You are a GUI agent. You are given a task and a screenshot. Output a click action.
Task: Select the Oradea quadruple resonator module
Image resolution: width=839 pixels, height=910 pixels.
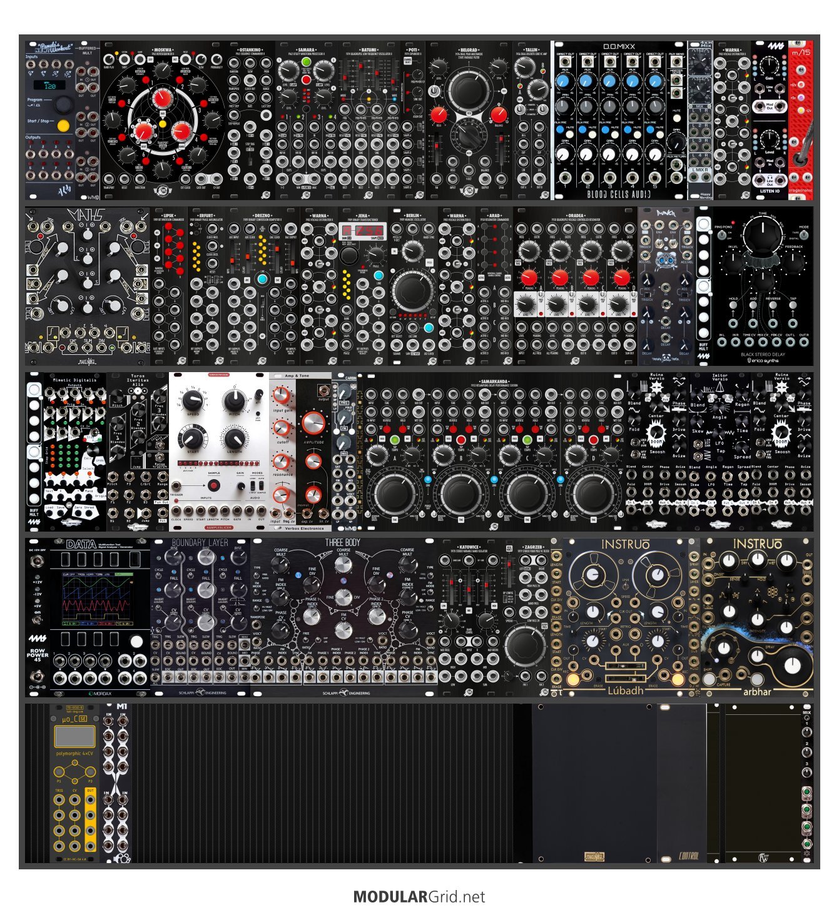576,287
